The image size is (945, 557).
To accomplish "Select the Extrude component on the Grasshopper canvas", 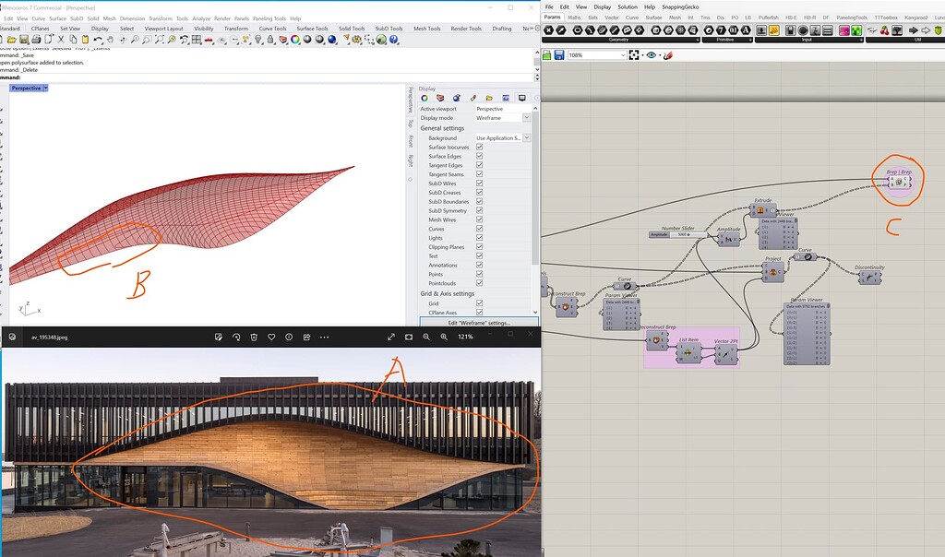I will (765, 210).
